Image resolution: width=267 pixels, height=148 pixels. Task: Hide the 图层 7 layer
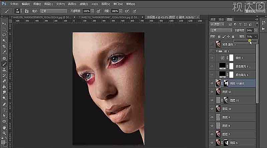[212, 134]
